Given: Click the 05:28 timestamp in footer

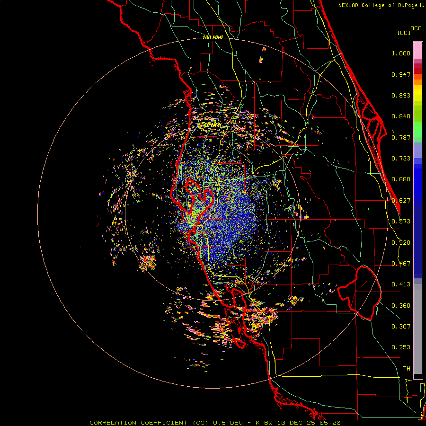Looking at the screenshot, I should (x=331, y=423).
